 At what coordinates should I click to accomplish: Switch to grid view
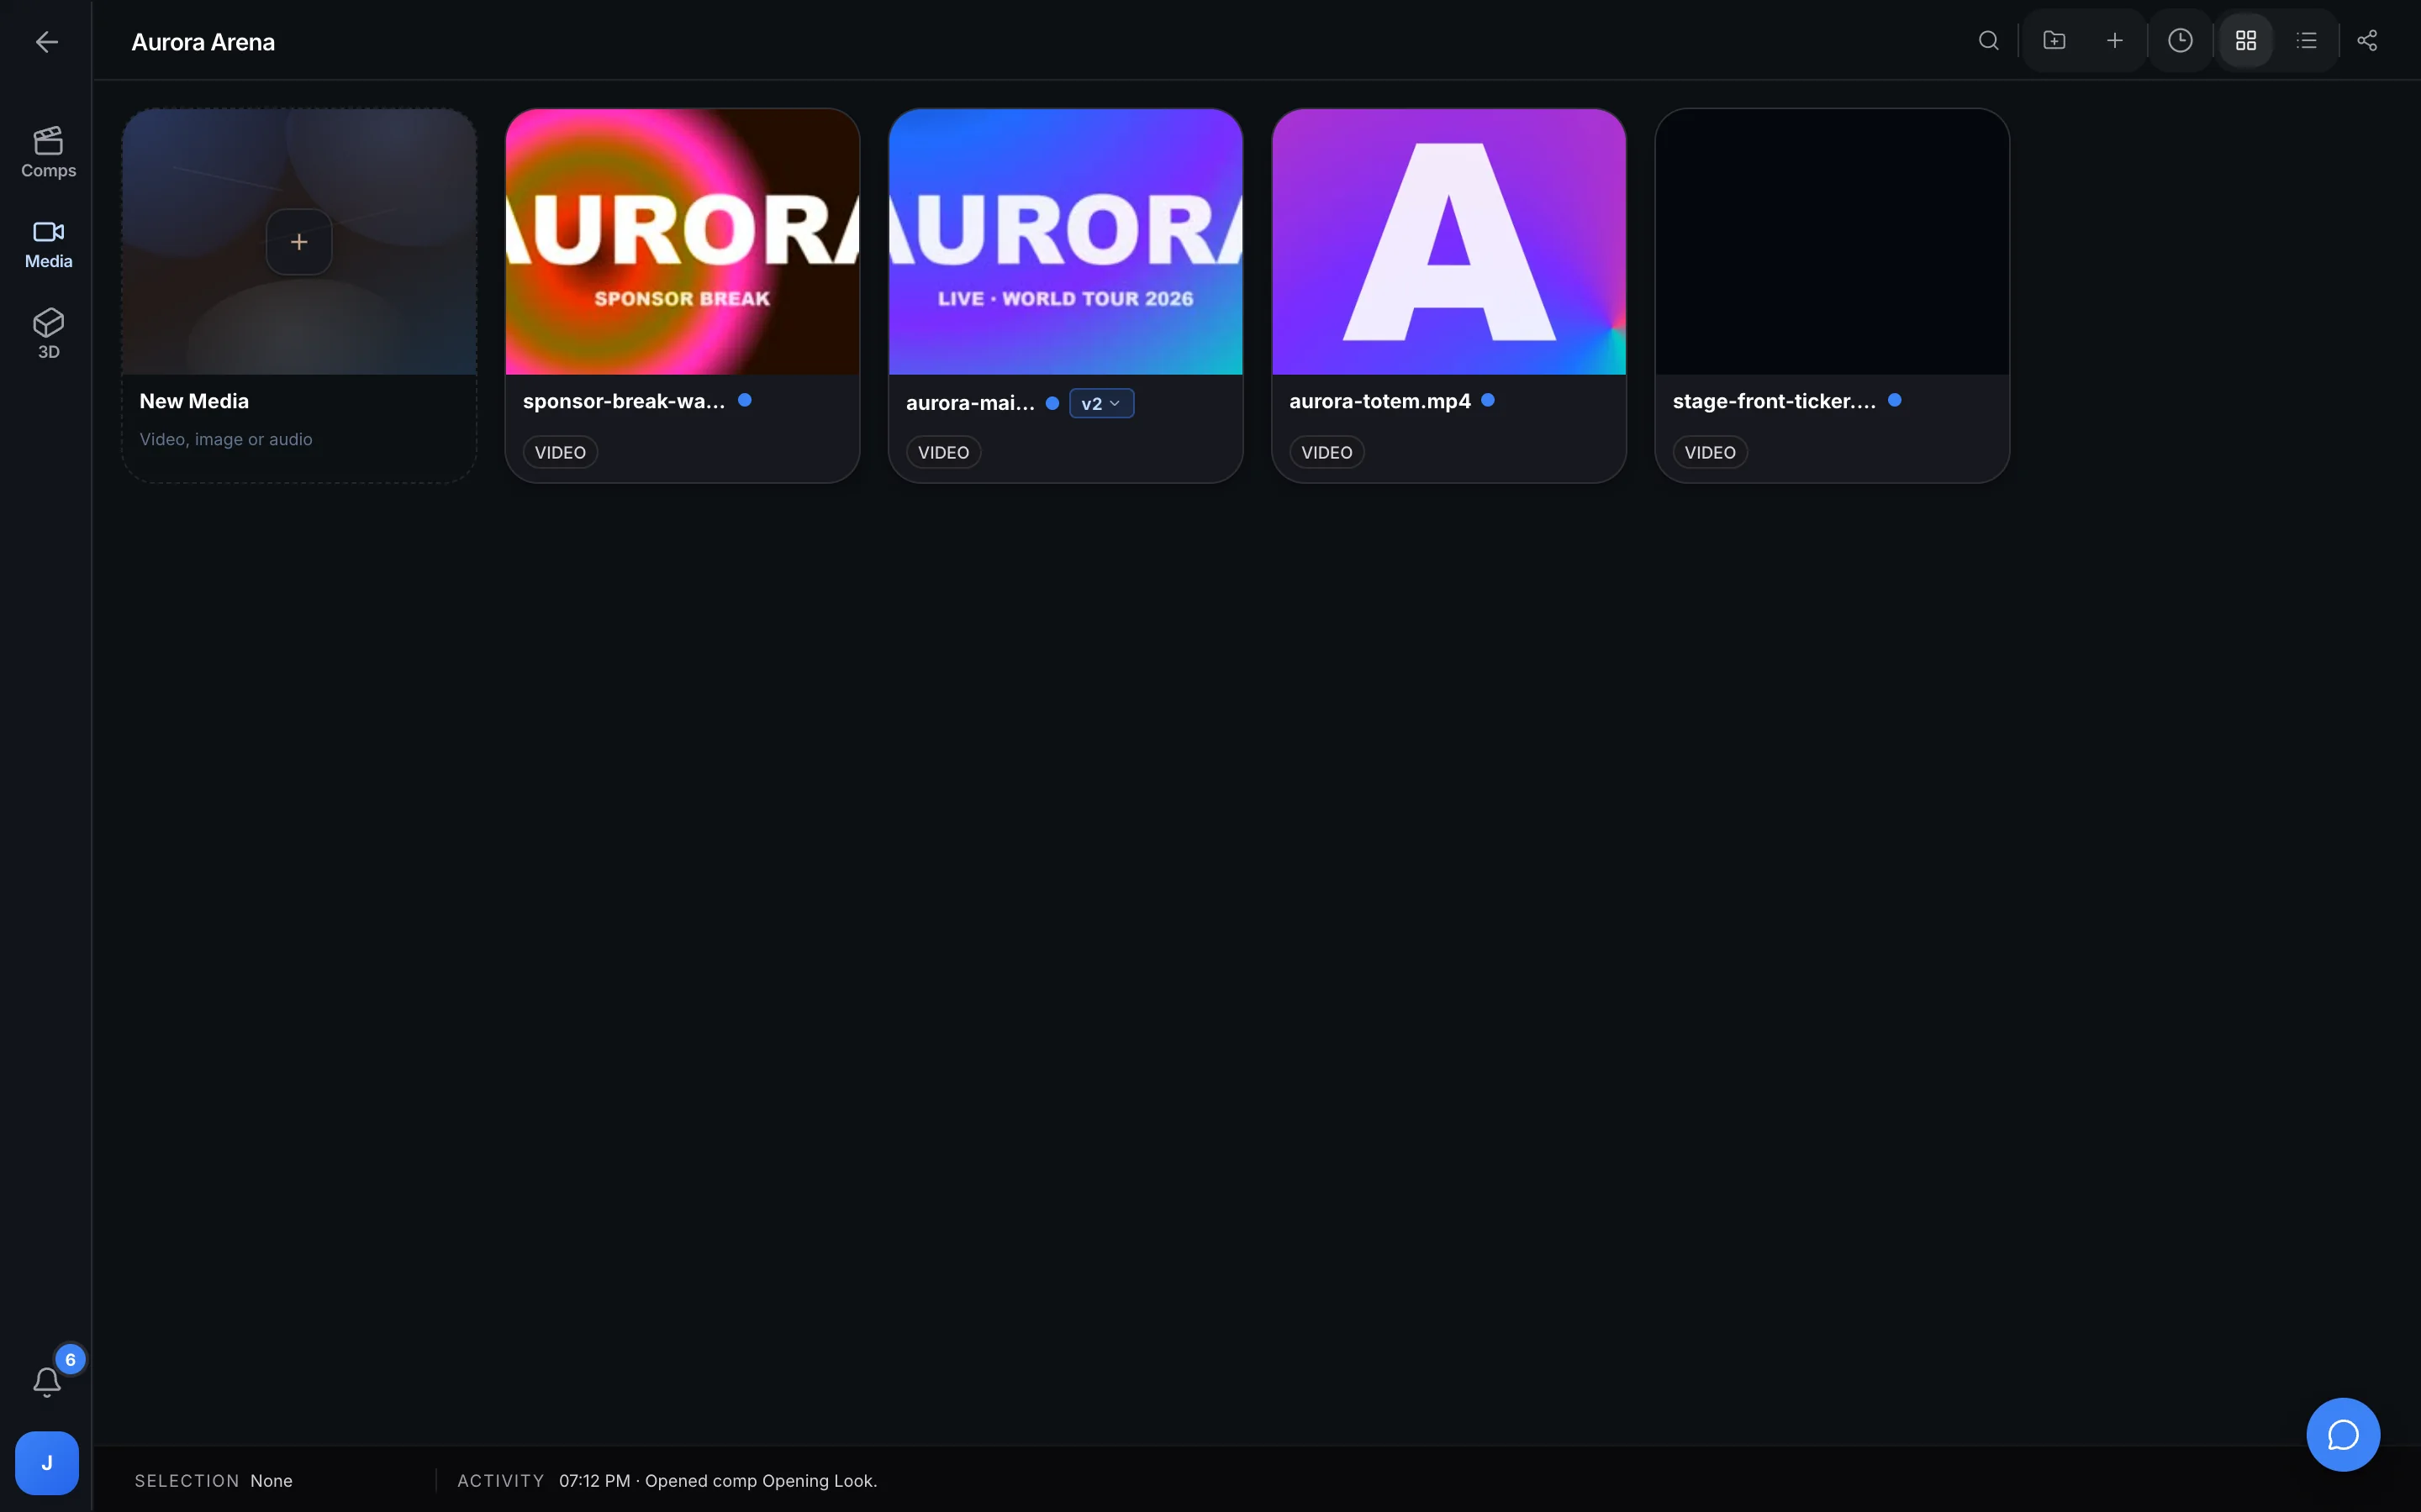[x=2246, y=41]
